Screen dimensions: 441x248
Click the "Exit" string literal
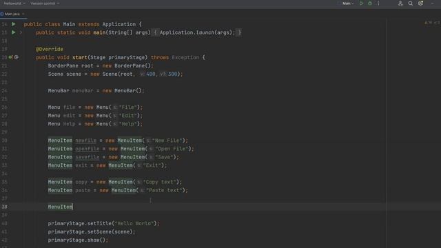[152, 165]
